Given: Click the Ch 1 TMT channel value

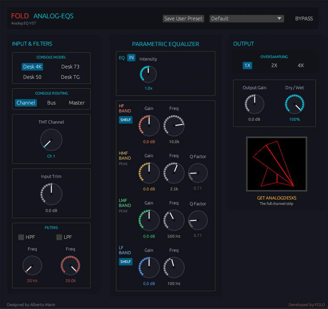Looking at the screenshot, I should 51,156.
